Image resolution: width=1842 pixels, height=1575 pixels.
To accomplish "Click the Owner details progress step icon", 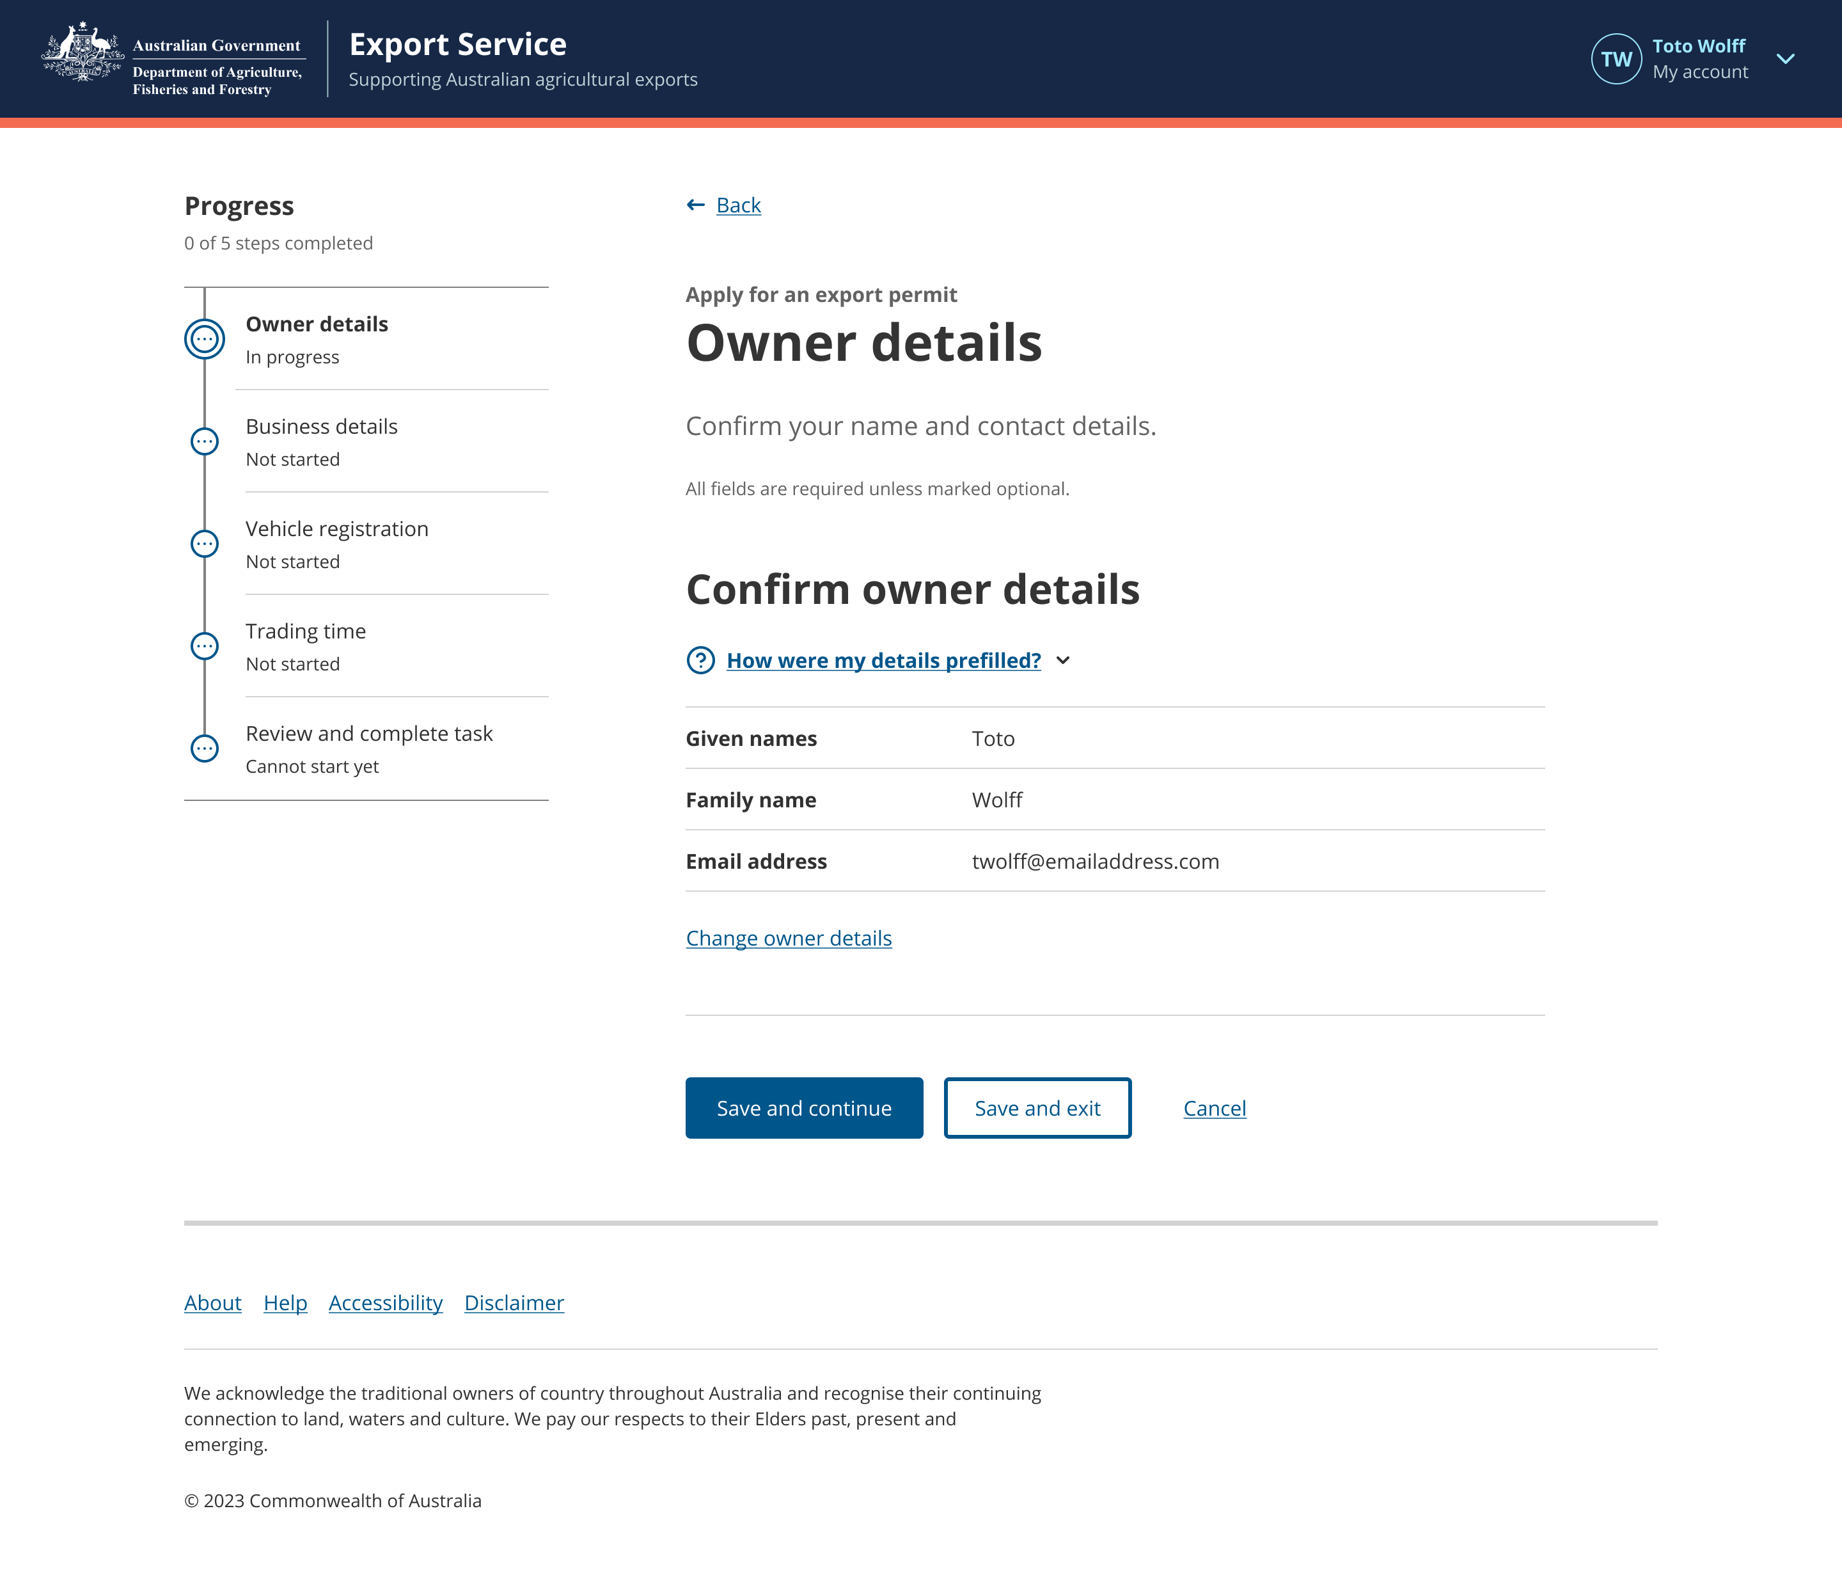I will (x=205, y=339).
